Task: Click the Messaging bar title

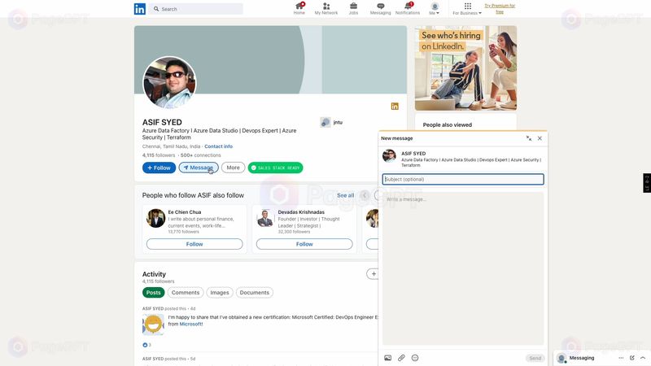Action: coord(582,358)
